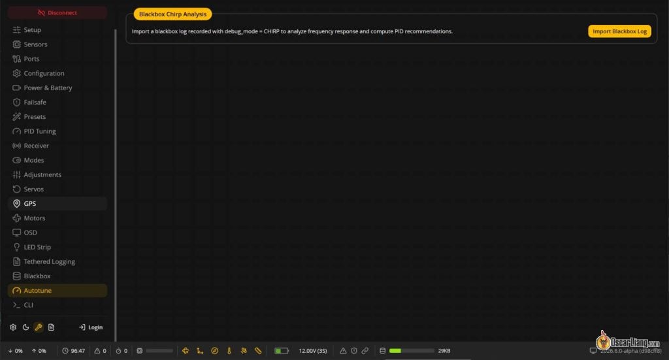Click the PID Tuning gauge icon
The width and height of the screenshot is (669, 360).
pyautogui.click(x=16, y=131)
